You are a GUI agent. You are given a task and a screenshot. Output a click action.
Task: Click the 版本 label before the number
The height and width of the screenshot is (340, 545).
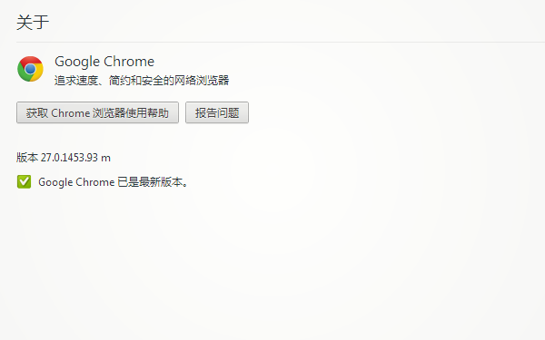tap(27, 158)
